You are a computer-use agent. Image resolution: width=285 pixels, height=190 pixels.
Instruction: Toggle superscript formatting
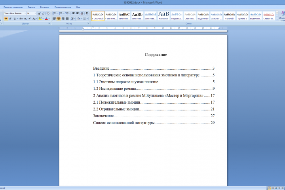(x=30, y=19)
